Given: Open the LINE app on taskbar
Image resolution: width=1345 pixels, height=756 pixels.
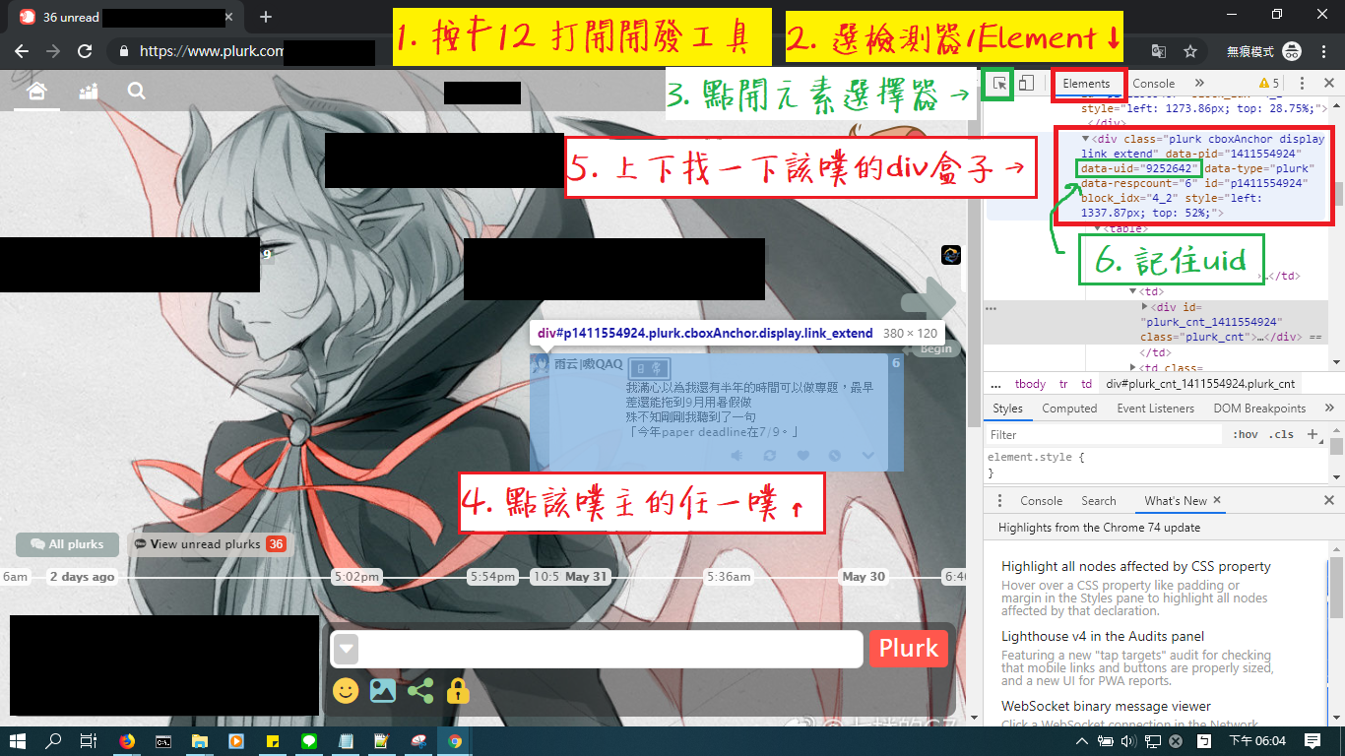Looking at the screenshot, I should point(308,741).
